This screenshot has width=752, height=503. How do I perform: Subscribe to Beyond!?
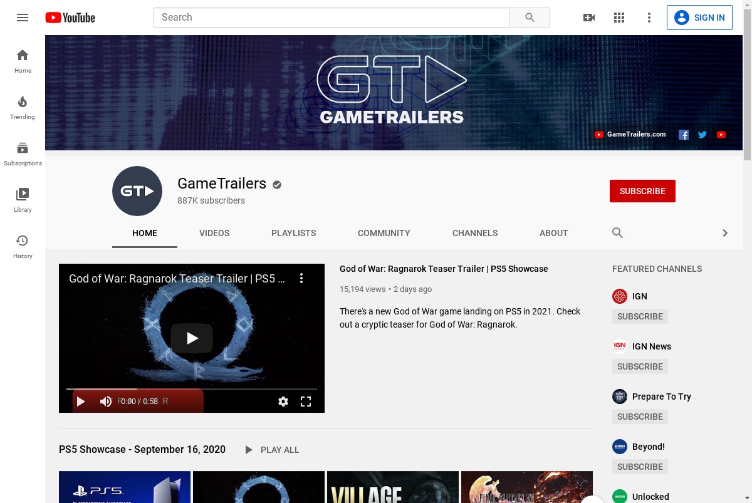click(640, 467)
